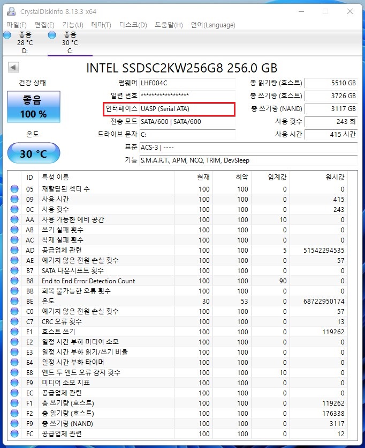
Task: Click the 특성 이름 column header
Action: (107, 177)
